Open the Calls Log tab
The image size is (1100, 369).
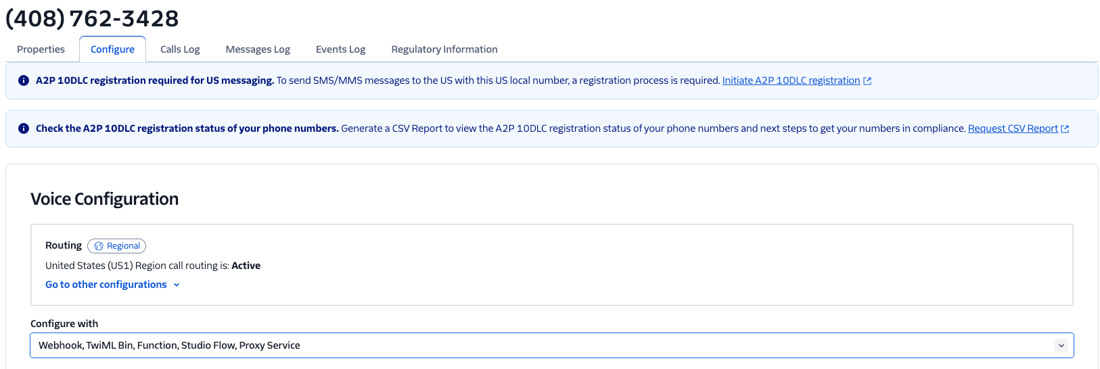click(180, 49)
